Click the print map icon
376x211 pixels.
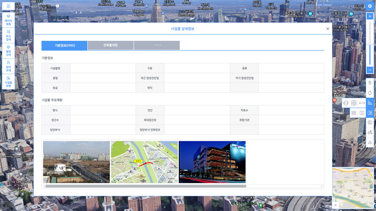click(x=370, y=123)
